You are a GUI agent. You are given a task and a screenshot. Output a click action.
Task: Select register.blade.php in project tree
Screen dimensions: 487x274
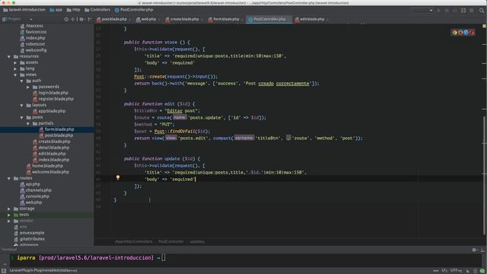tap(53, 99)
